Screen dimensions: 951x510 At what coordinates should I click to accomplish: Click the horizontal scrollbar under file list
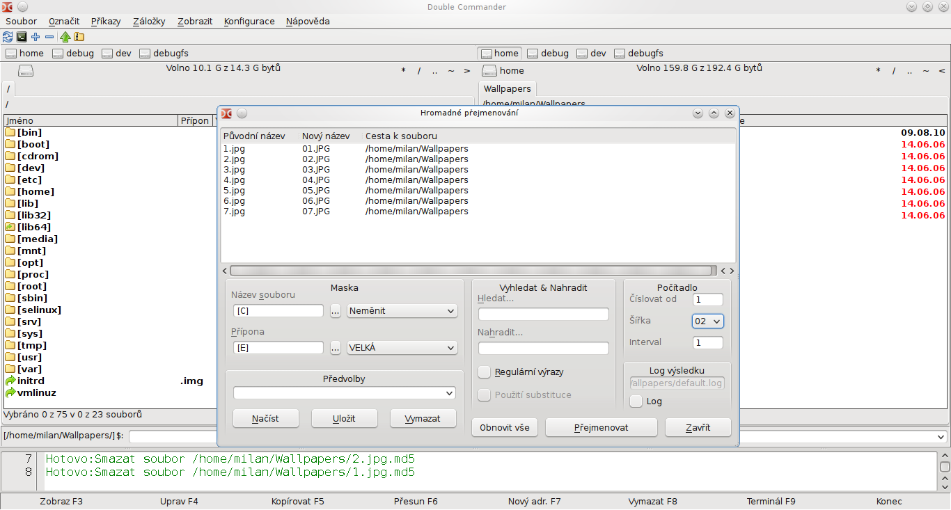click(471, 271)
